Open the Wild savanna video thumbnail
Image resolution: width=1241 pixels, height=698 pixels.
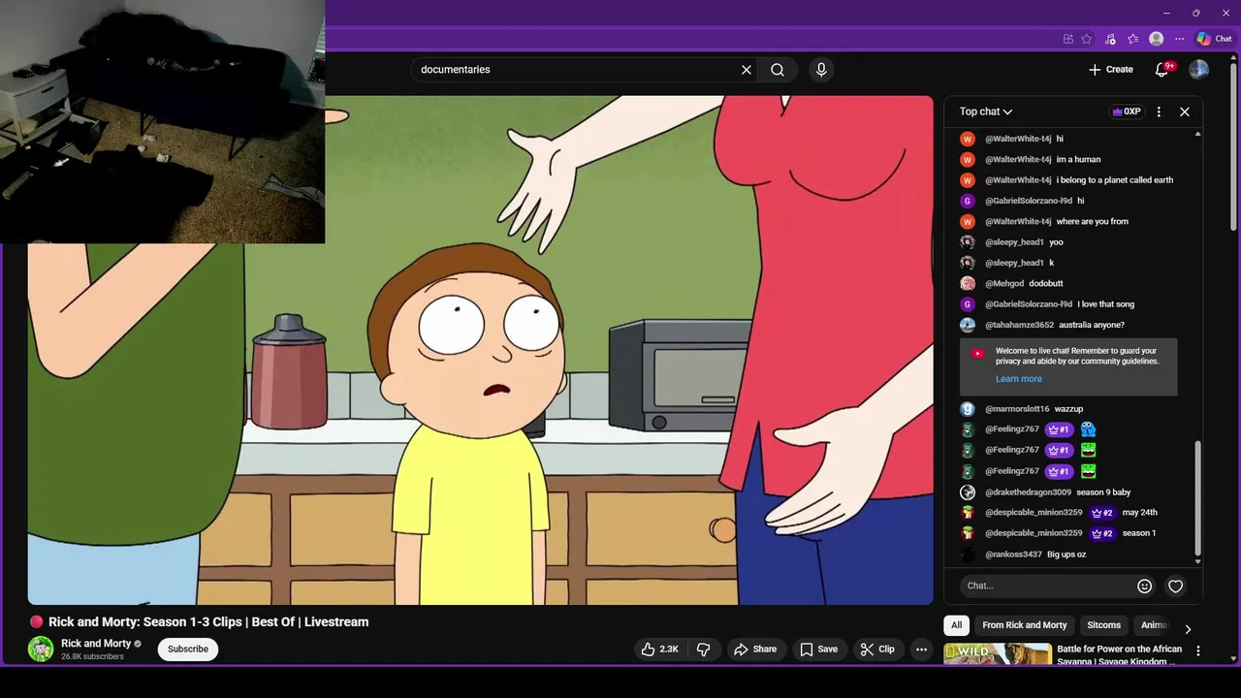click(998, 655)
